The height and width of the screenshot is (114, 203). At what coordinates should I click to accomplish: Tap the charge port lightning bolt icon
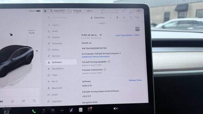pos(37,51)
